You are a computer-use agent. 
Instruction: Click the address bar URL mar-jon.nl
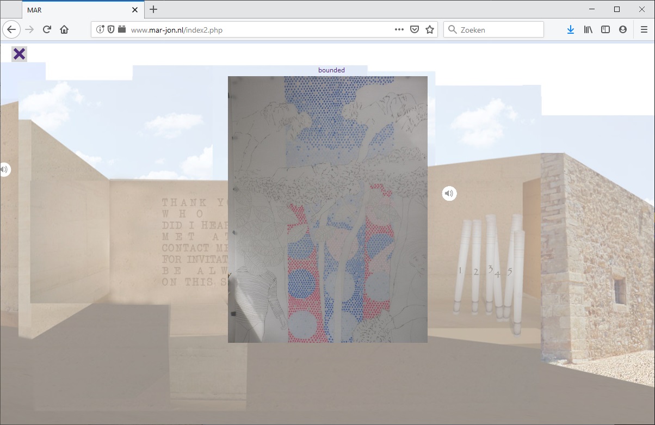(x=177, y=30)
